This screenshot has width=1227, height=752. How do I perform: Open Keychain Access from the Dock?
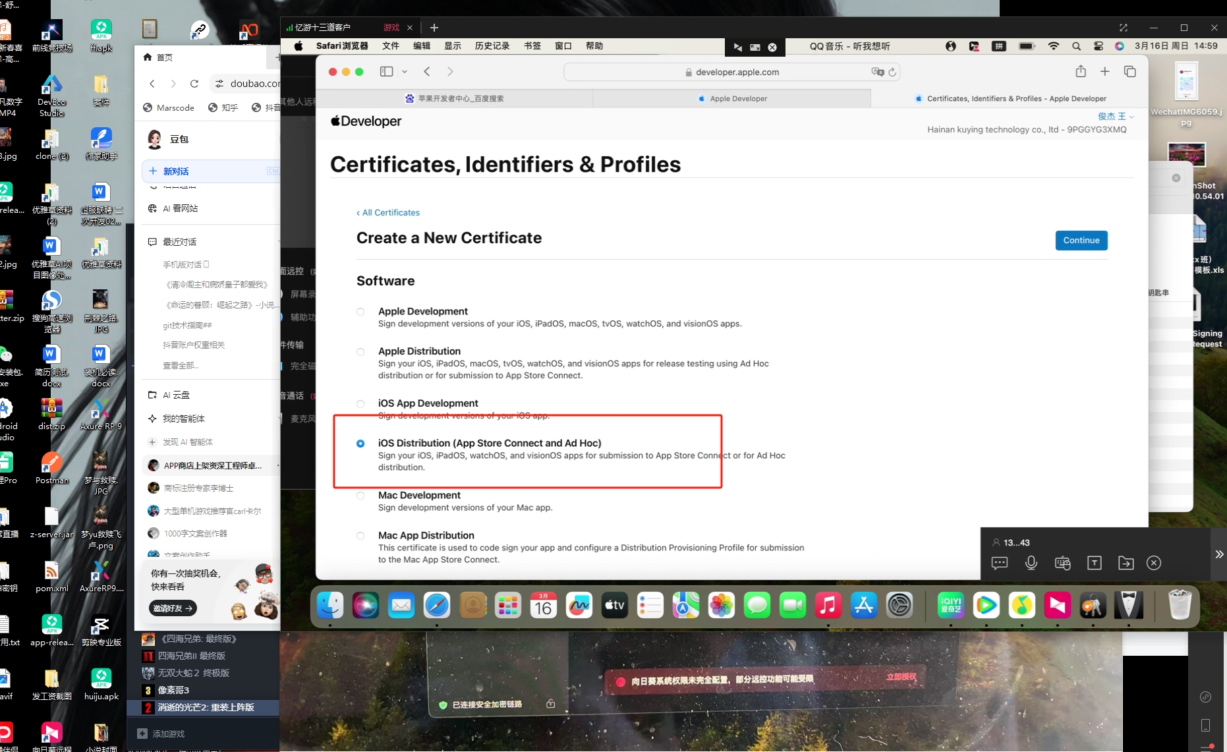point(1093,605)
